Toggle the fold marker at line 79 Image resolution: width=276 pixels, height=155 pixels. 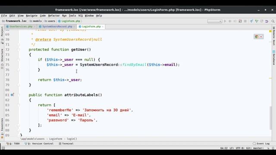pyautogui.click(x=19, y=85)
